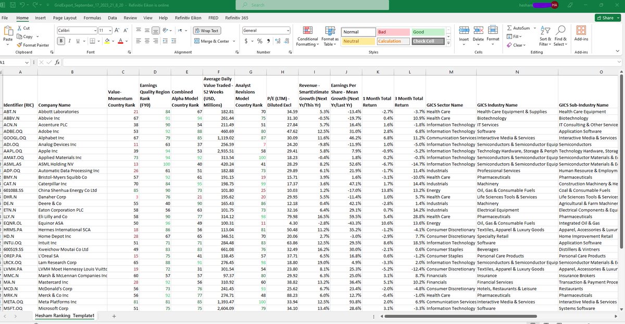Click the insert function fx icon
Image resolution: width=625 pixels, height=324 pixels.
click(57, 62)
